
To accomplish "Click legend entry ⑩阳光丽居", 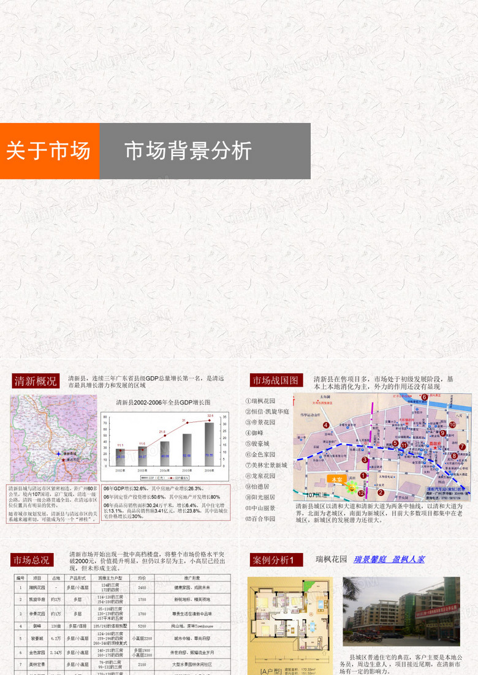I will tap(260, 497).
